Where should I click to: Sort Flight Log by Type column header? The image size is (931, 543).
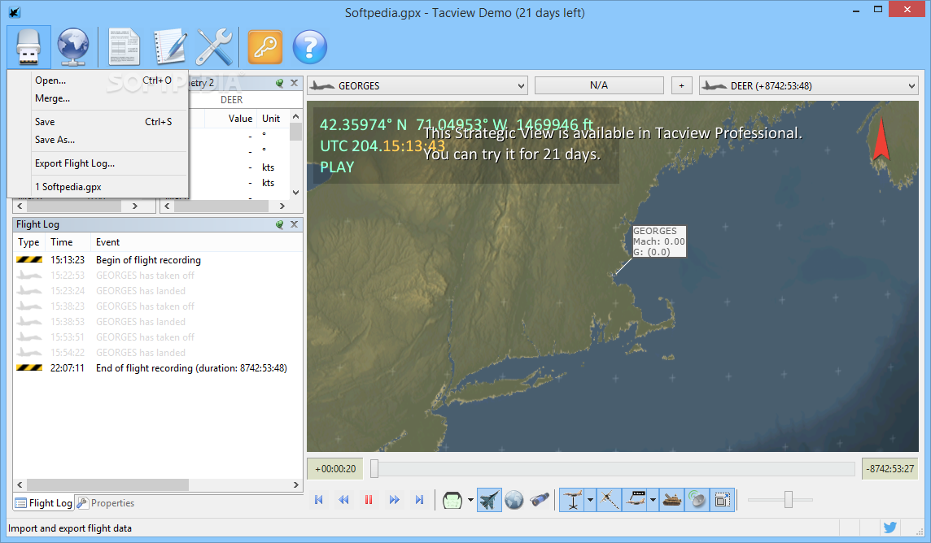point(29,242)
